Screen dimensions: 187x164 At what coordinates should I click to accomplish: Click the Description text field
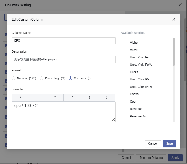pyautogui.click(x=63, y=60)
